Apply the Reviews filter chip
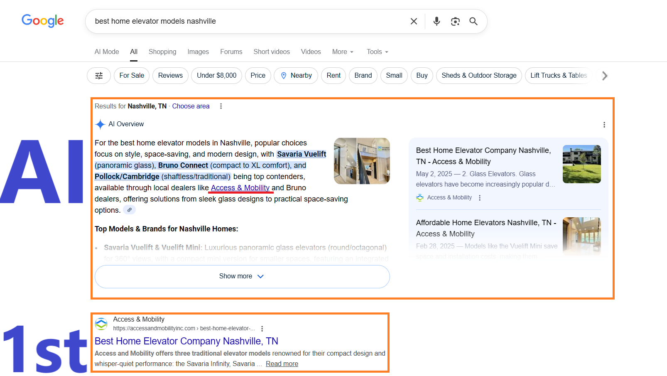The width and height of the screenshot is (667, 376). (x=170, y=76)
